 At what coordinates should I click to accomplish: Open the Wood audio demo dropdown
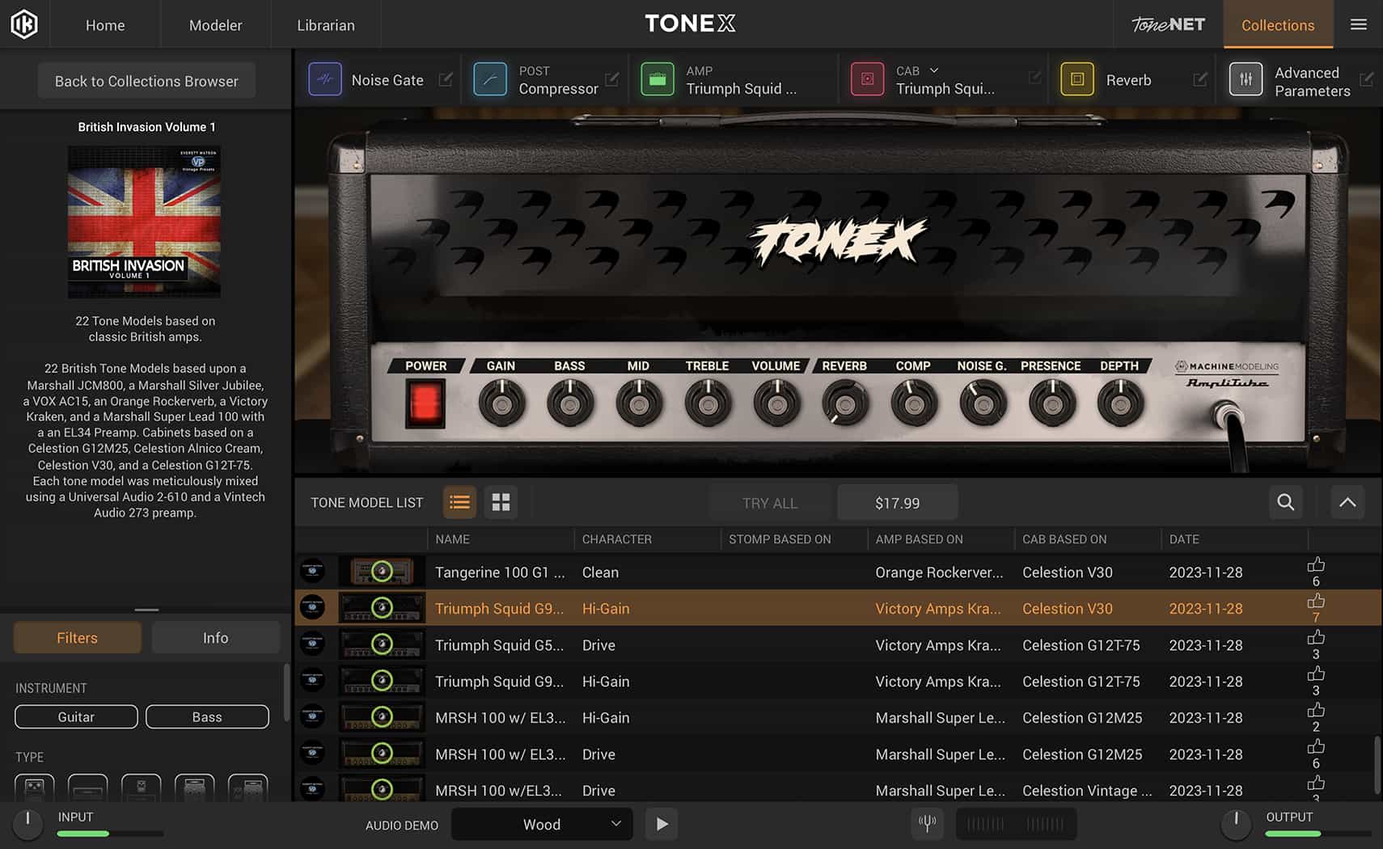pos(541,824)
